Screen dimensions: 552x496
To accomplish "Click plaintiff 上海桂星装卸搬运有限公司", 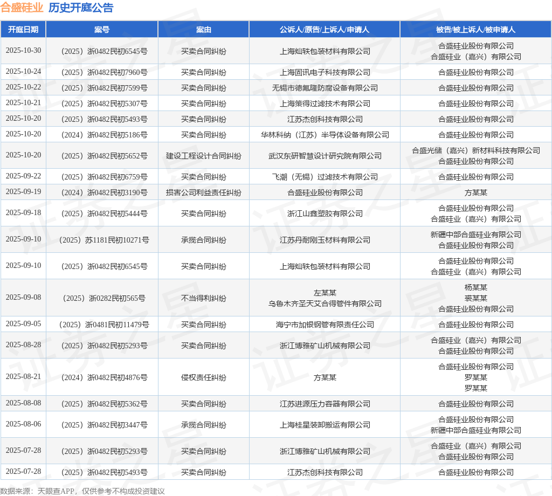I will [325, 425].
